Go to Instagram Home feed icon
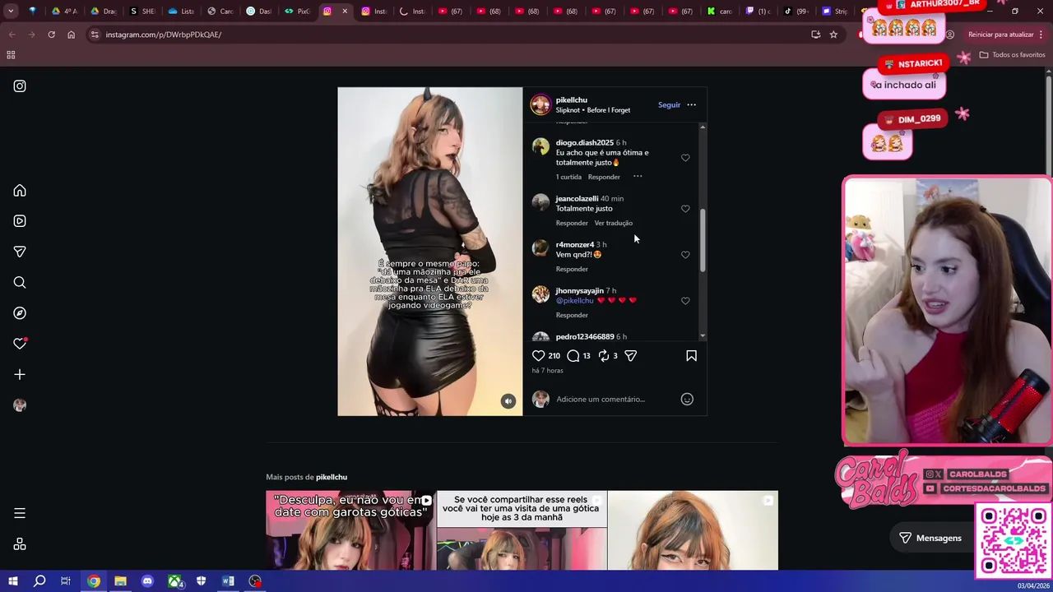Viewport: 1053px width, 592px height. pyautogui.click(x=20, y=191)
